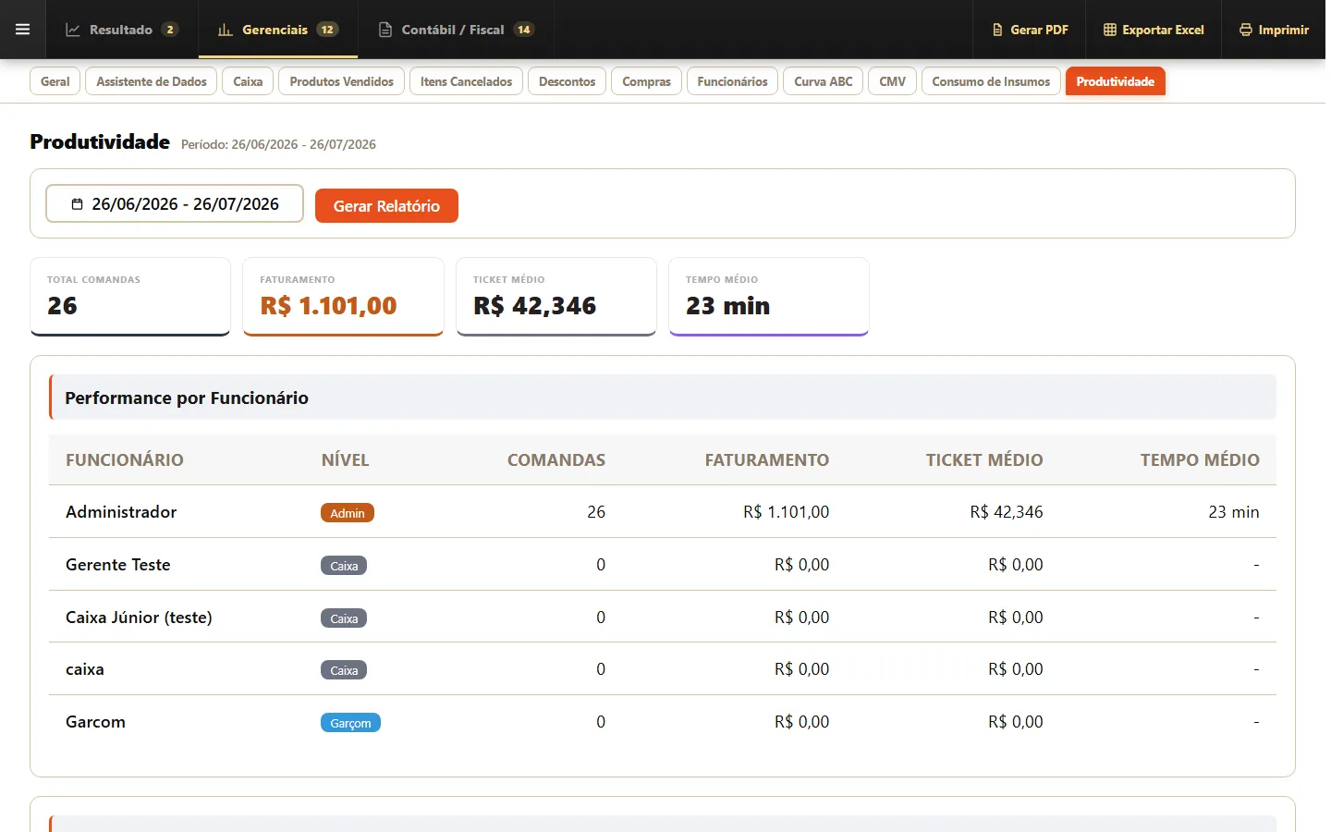1331x832 pixels.
Task: Go to the Curva ABC sub-tab
Action: coord(824,81)
